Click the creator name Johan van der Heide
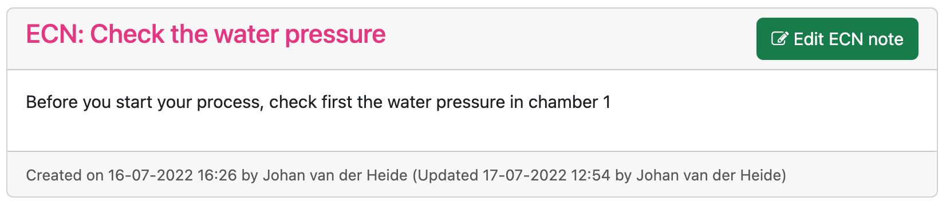The image size is (946, 209). click(x=335, y=175)
